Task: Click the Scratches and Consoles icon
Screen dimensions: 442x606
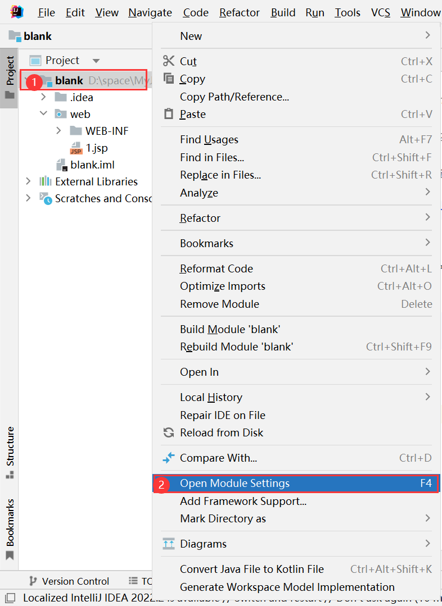Action: pos(46,198)
